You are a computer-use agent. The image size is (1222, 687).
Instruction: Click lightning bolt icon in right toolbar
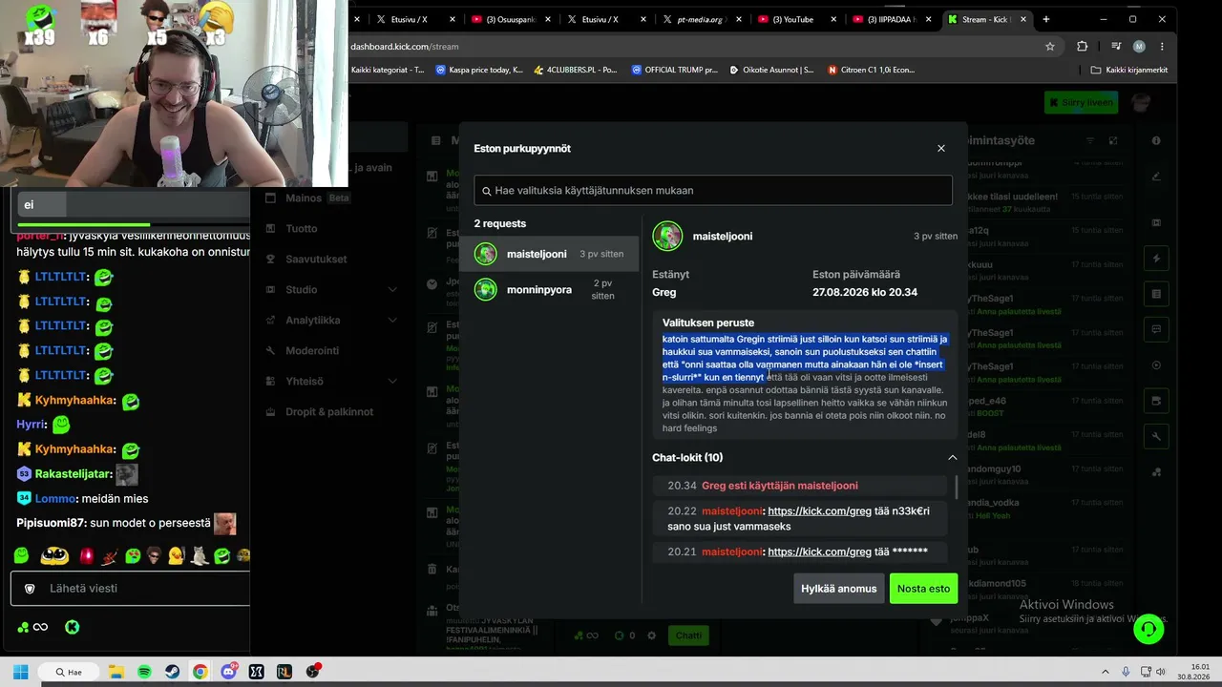[x=1156, y=259]
